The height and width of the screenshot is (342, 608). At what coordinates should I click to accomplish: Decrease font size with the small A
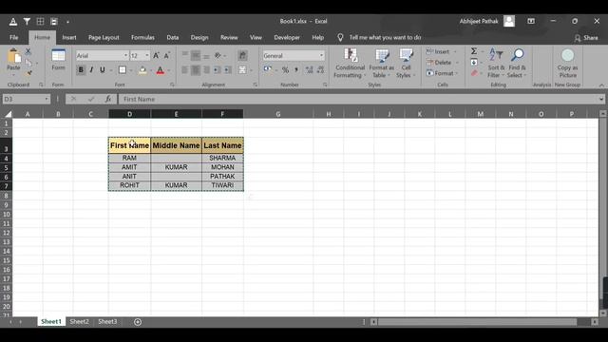click(167, 56)
